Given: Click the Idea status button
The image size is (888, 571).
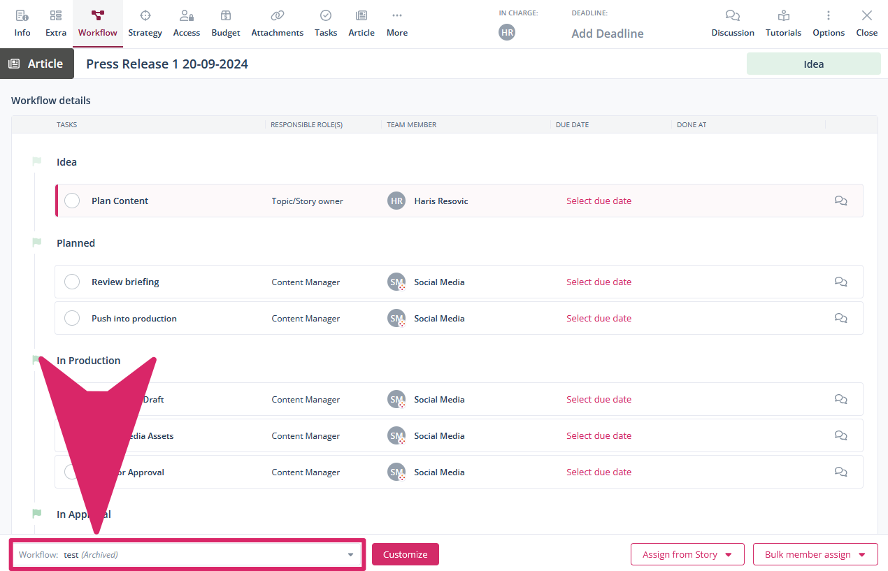Looking at the screenshot, I should (814, 64).
